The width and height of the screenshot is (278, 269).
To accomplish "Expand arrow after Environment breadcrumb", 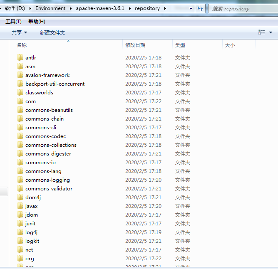I will (71, 8).
